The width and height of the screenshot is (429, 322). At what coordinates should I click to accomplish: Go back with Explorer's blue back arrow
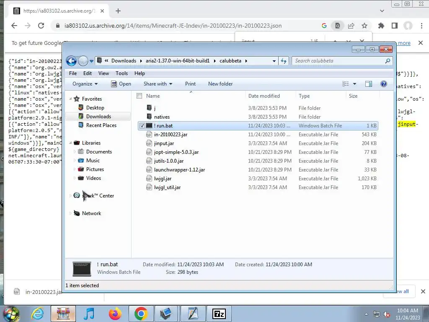71,61
